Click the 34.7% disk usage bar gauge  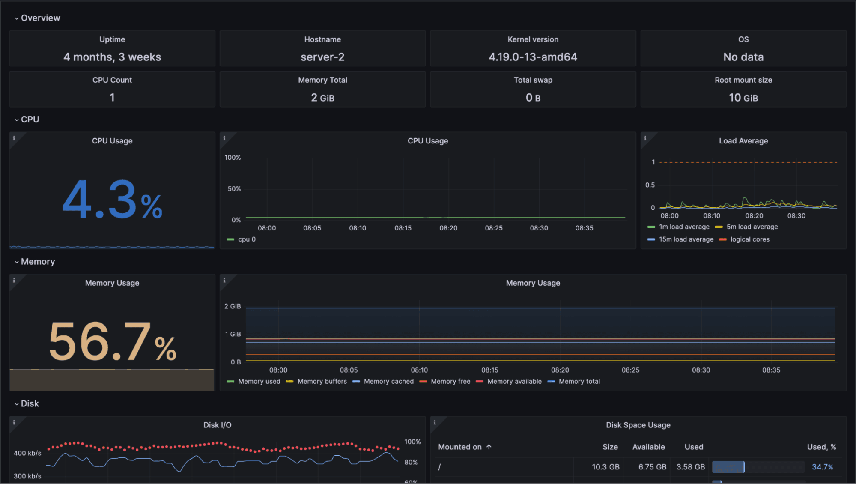pyautogui.click(x=757, y=467)
